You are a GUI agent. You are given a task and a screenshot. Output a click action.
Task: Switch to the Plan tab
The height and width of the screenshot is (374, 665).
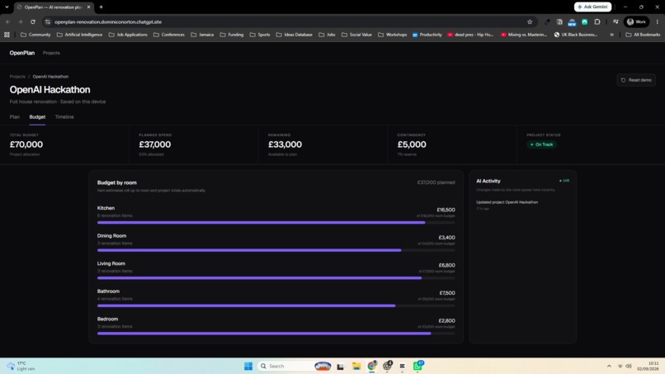point(14,116)
